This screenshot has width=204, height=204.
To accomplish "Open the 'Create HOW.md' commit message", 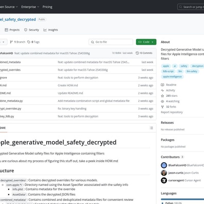I will click(x=68, y=86).
